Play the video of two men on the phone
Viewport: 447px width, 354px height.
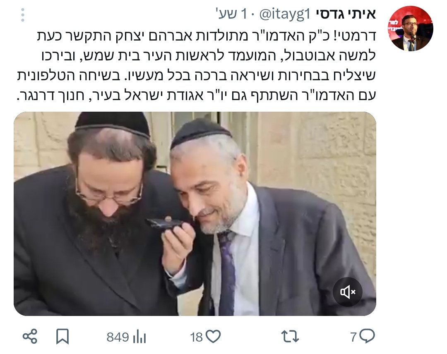coord(195,213)
